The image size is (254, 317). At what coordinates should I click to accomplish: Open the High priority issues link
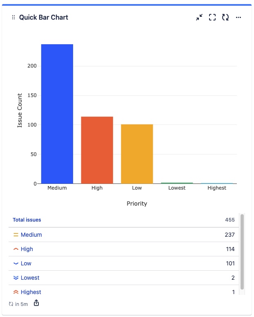tap(27, 249)
